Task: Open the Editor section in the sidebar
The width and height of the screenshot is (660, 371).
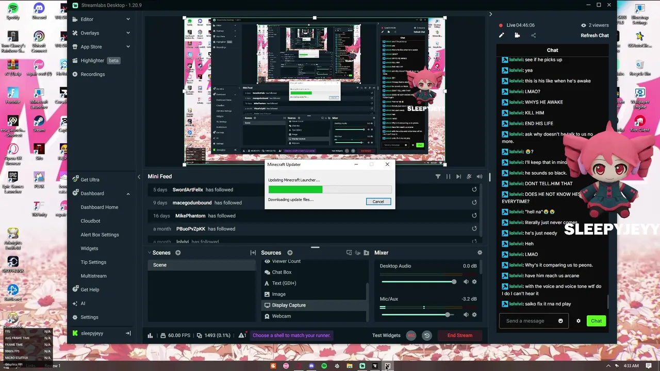Action: (x=87, y=19)
